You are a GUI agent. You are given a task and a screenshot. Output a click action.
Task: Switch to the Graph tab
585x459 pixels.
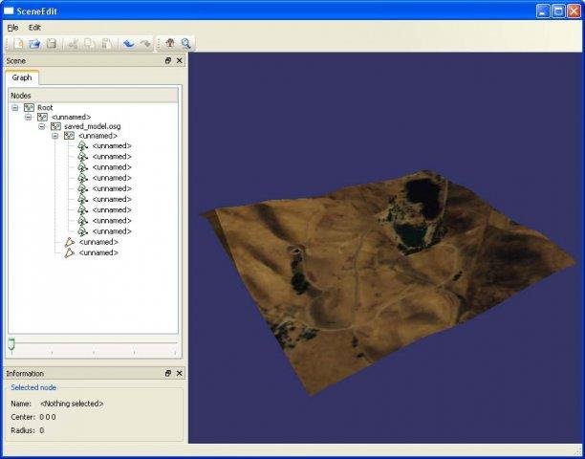click(22, 77)
